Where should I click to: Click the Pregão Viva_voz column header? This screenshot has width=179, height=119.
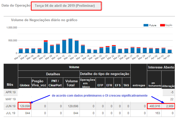coord(39,83)
